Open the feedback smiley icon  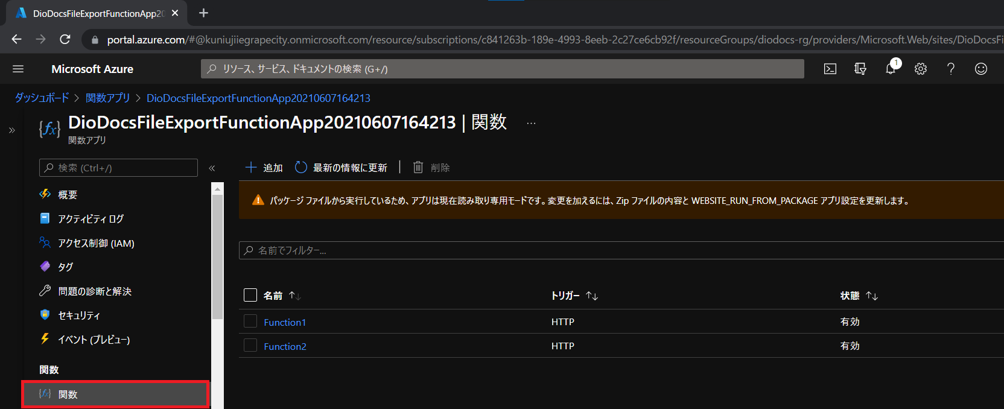981,69
